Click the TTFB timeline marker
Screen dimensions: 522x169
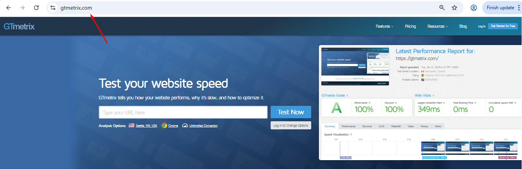346,157
